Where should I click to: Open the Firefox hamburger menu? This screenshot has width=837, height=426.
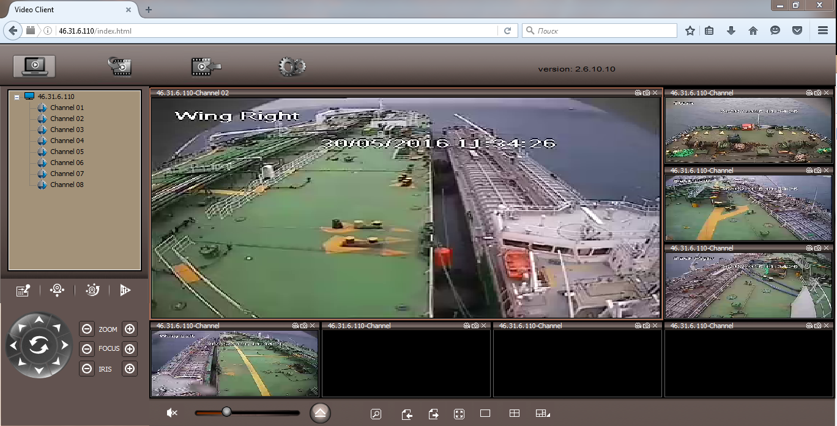[822, 31]
